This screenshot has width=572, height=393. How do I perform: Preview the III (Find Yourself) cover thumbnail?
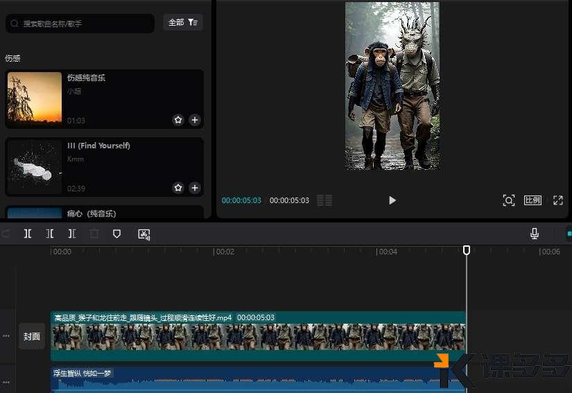[35, 166]
